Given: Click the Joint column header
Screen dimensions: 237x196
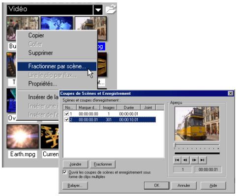Looking at the screenshot, I should pos(148,108).
